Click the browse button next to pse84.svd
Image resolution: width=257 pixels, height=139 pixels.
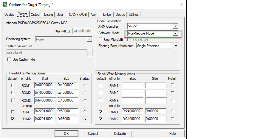pyautogui.click(x=90, y=53)
